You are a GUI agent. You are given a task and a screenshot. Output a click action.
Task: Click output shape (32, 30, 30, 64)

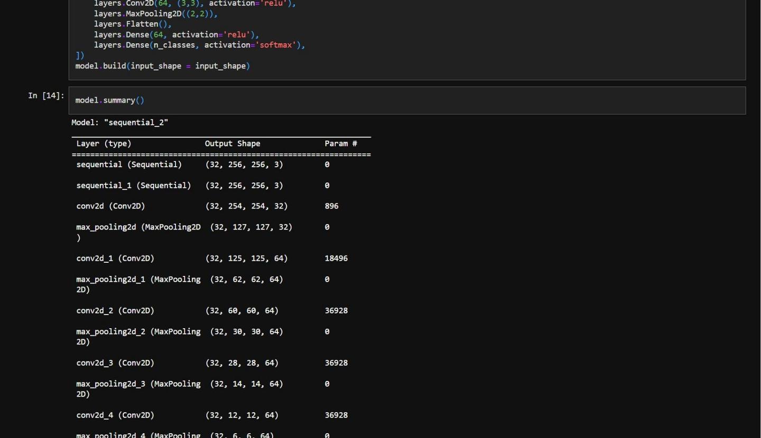click(x=246, y=331)
